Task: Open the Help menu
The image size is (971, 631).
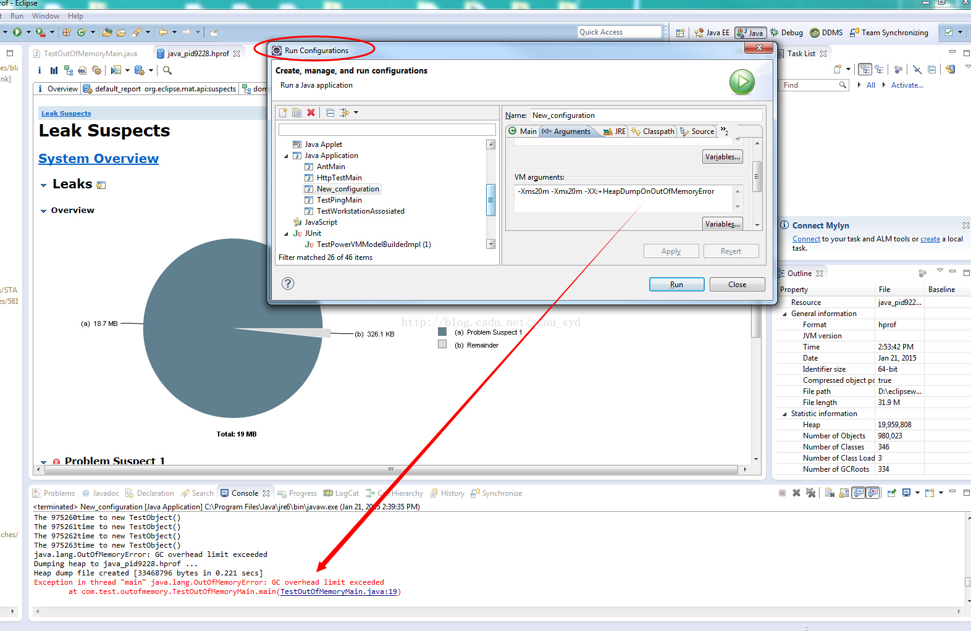Action: (75, 16)
